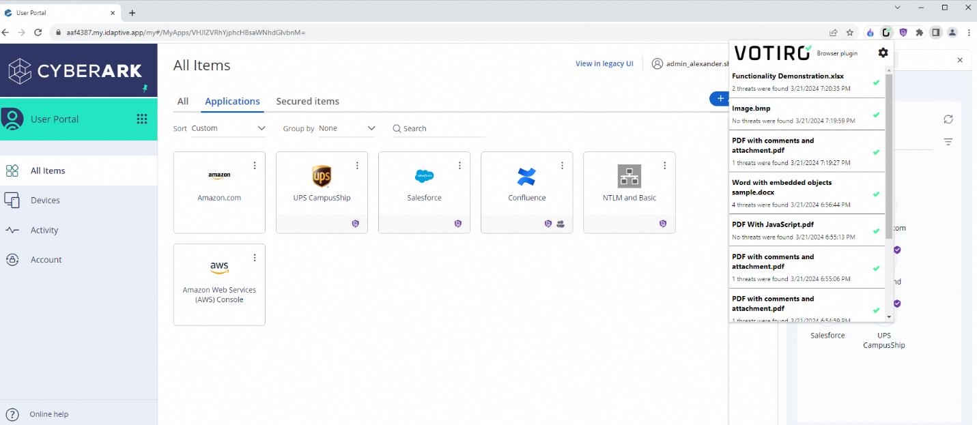The image size is (977, 425).
Task: Reload the page
Action: coord(38,32)
